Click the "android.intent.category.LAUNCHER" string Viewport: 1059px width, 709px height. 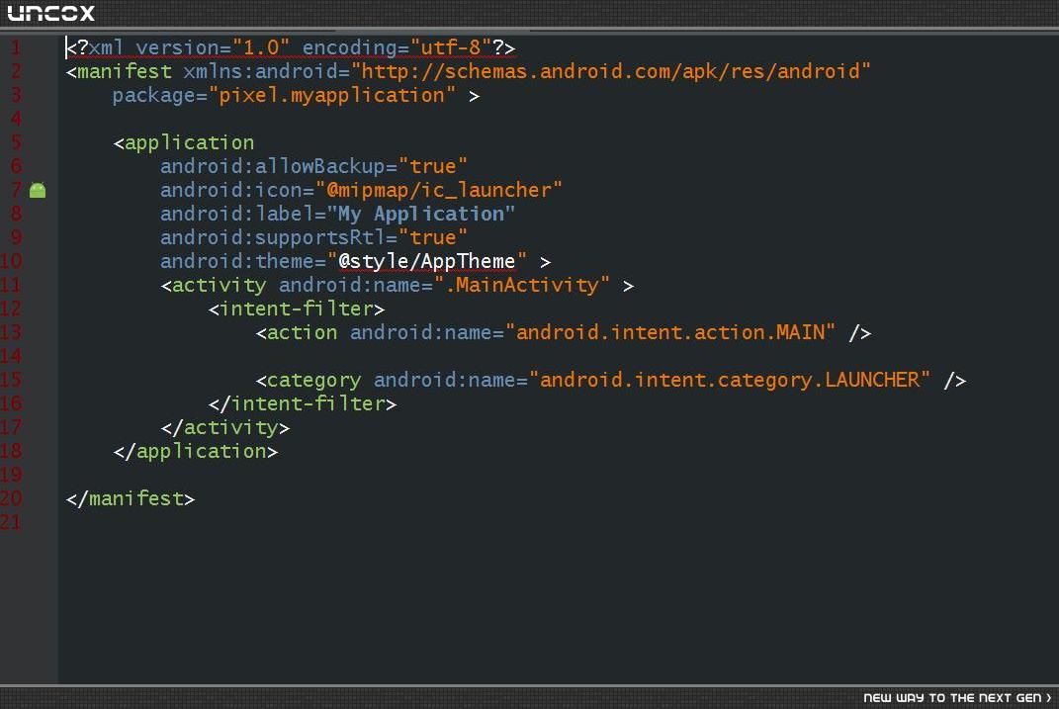730,380
